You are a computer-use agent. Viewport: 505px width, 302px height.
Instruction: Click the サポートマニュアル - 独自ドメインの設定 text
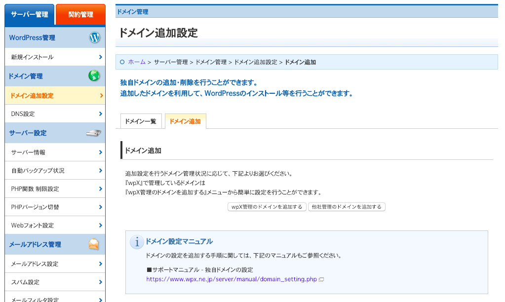pyautogui.click(x=200, y=270)
